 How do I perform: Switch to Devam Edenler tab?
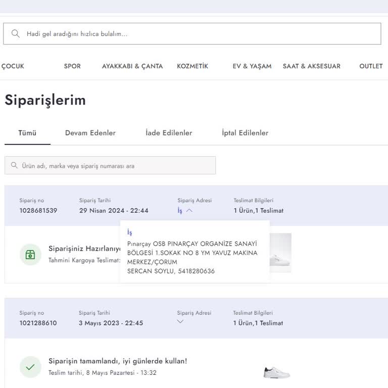[90, 133]
